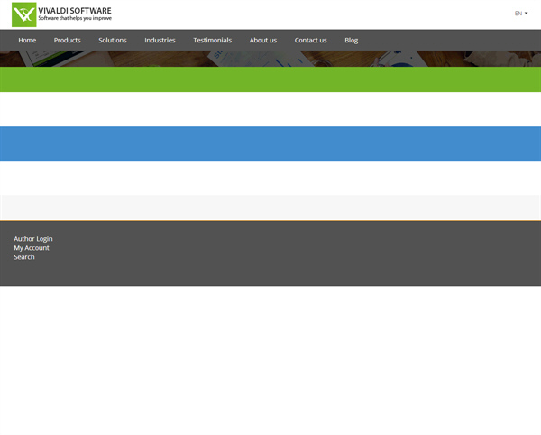Open the EN language dropdown
The image size is (541, 435).
[x=520, y=14]
